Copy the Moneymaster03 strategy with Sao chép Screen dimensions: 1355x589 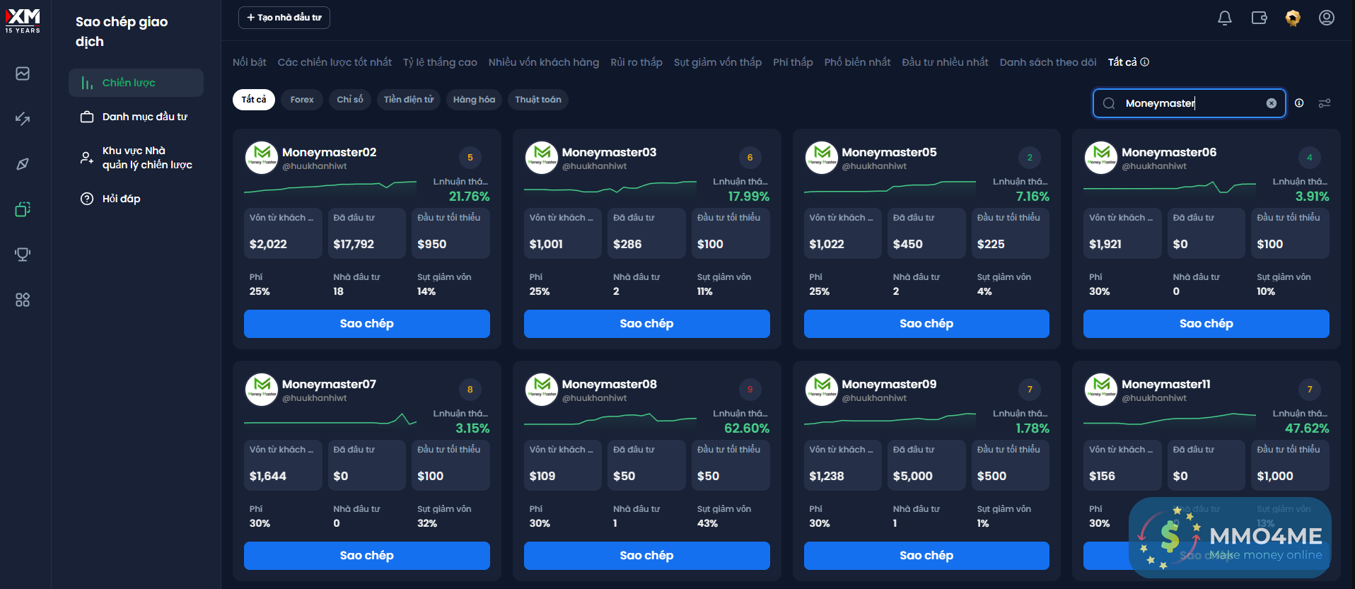647,324
